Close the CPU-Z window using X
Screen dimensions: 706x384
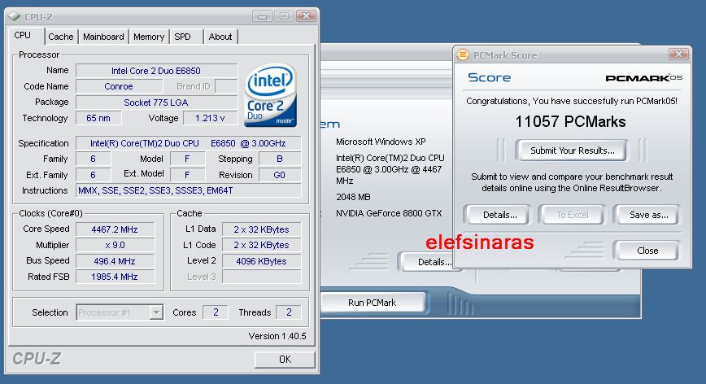pyautogui.click(x=306, y=16)
